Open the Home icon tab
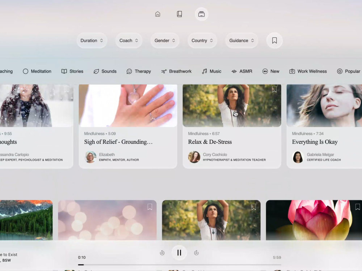 [x=157, y=14]
